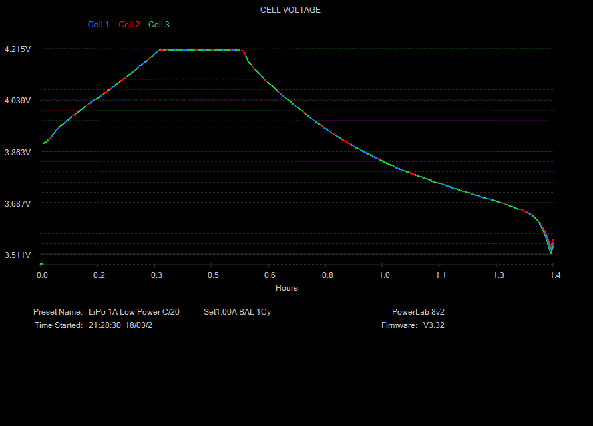
Task: Click the 0.5 tick on the hours axis
Action: tap(213, 275)
